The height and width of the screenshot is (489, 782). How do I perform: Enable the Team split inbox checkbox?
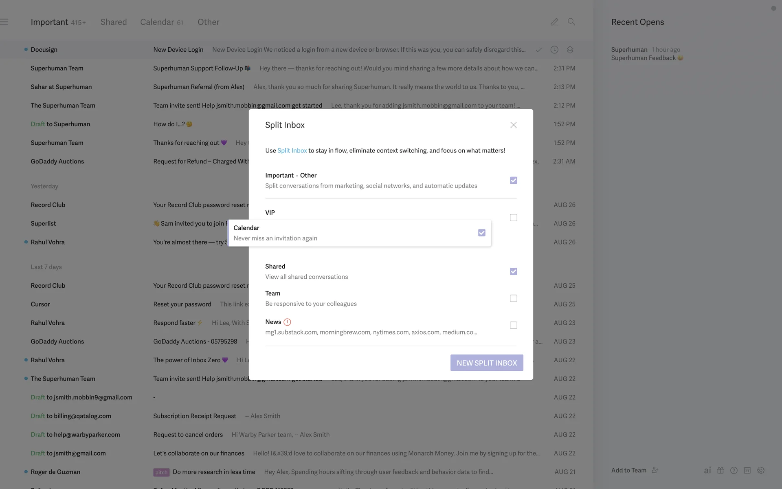pos(513,298)
